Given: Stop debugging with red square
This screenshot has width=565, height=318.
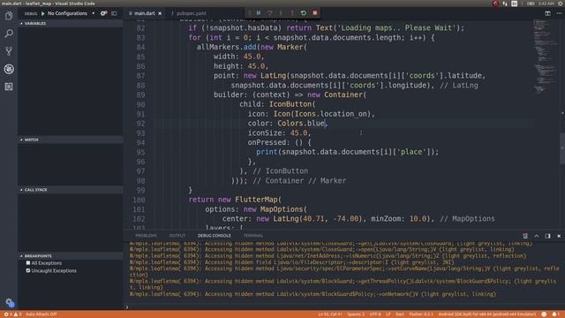Looking at the screenshot, I should pyautogui.click(x=315, y=13).
